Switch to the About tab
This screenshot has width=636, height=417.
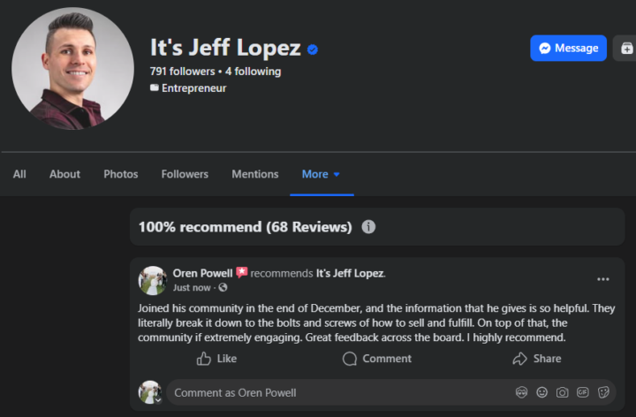pyautogui.click(x=64, y=174)
